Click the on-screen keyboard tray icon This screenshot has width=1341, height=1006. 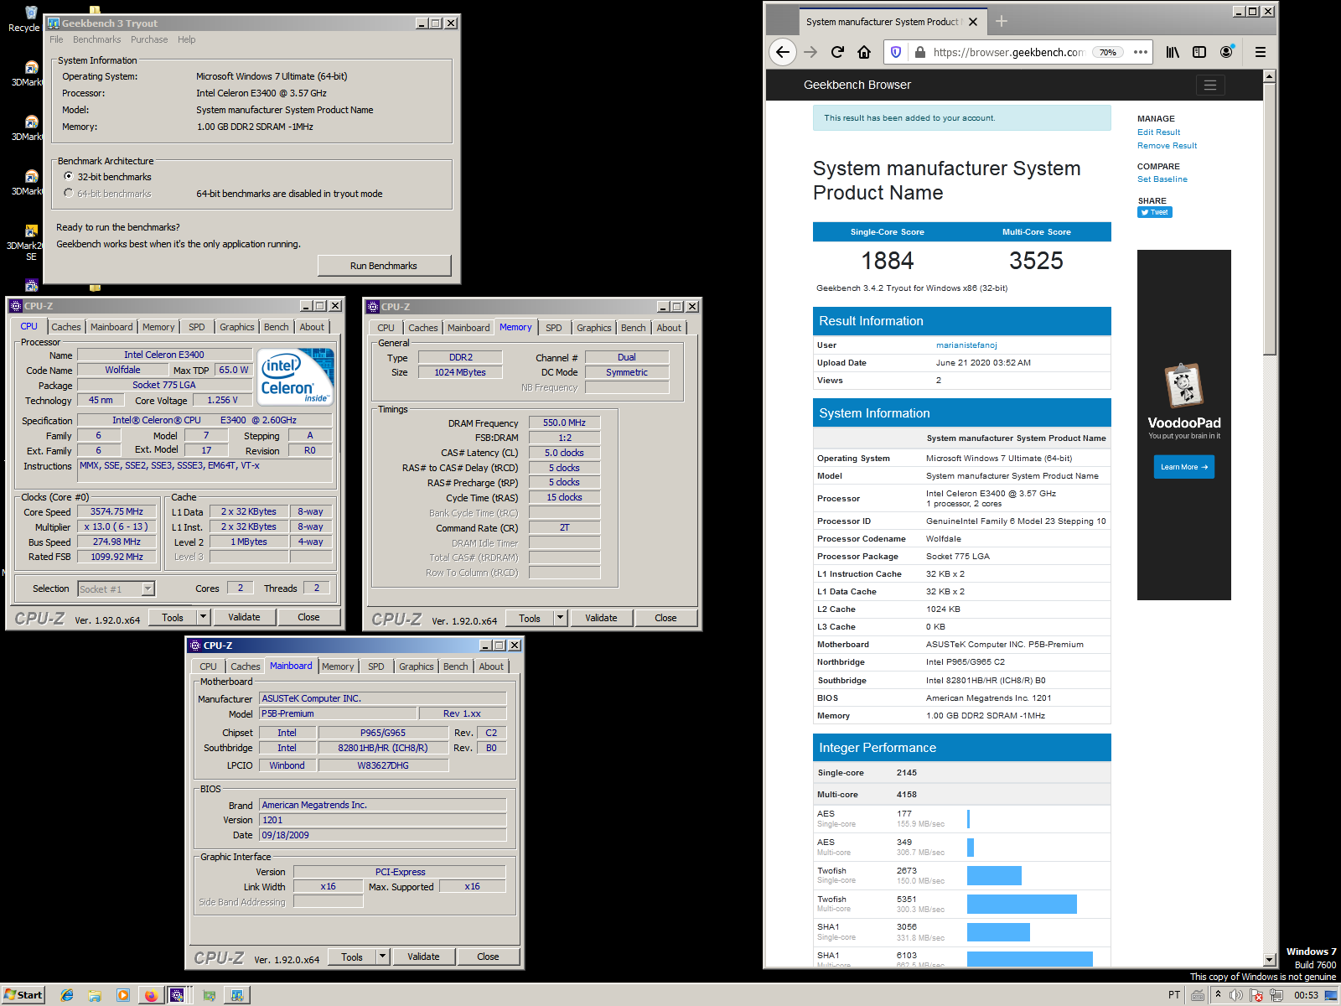tap(1198, 995)
